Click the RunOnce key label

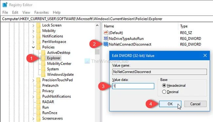point(50,113)
